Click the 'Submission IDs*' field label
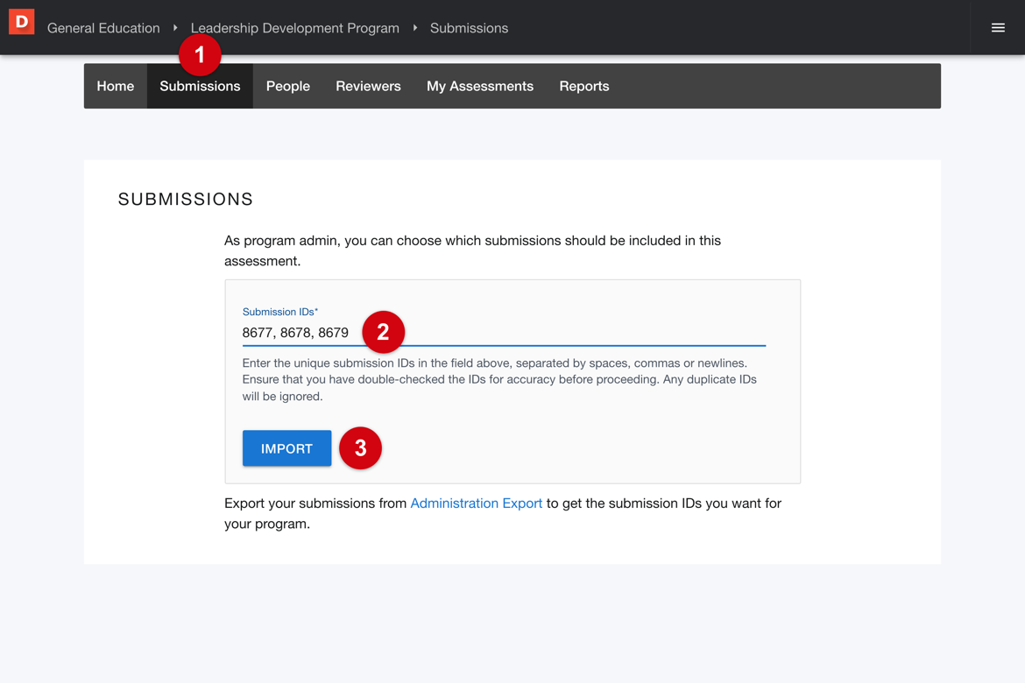The image size is (1025, 683). coord(279,312)
